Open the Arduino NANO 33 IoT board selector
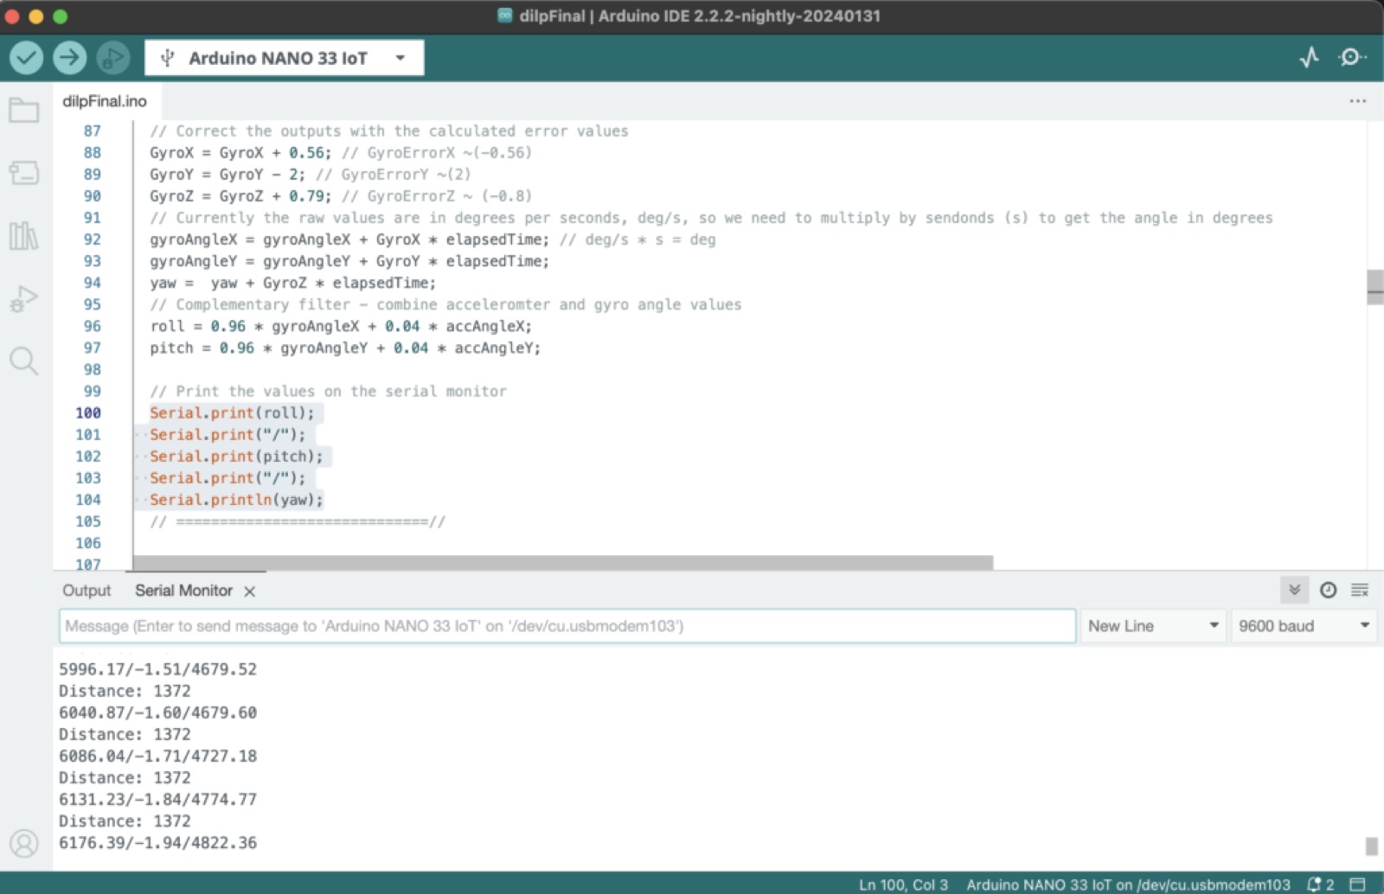The width and height of the screenshot is (1384, 894). pos(285,58)
